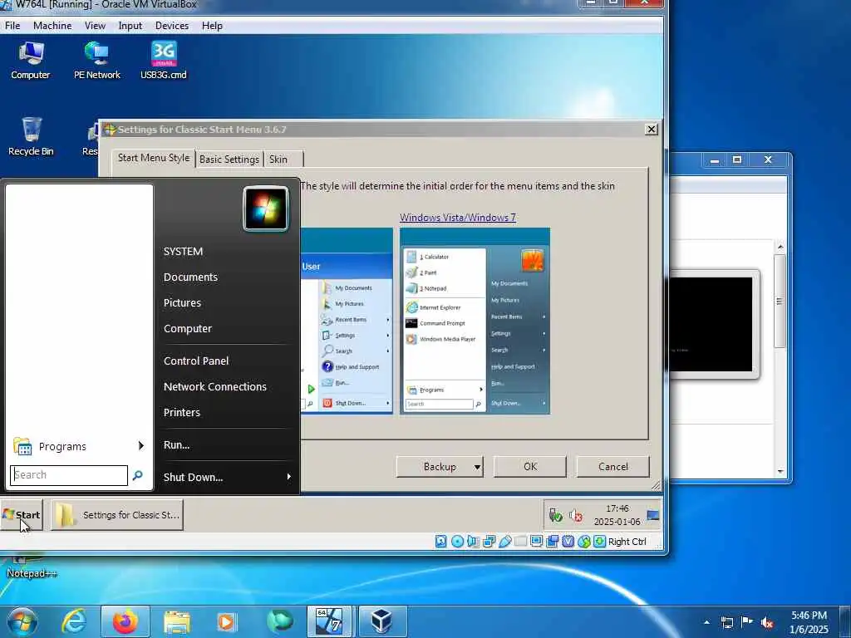This screenshot has width=851, height=638.
Task: Open Documents from the Start menu
Action: pos(190,277)
